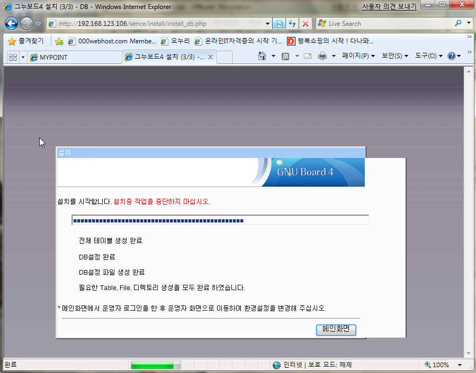This screenshot has width=476, height=373.
Task: Click the red Stop loading icon
Action: [x=306, y=24]
